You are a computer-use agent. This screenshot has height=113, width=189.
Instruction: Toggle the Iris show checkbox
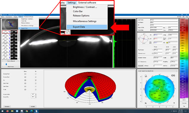(25, 80)
